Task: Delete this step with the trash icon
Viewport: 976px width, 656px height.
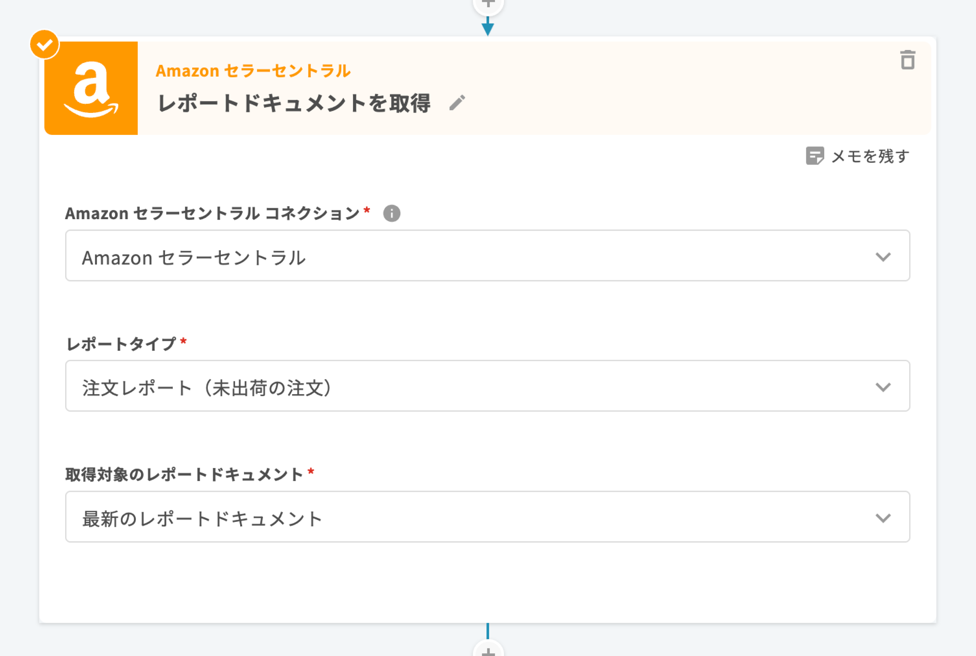Action: 907,60
